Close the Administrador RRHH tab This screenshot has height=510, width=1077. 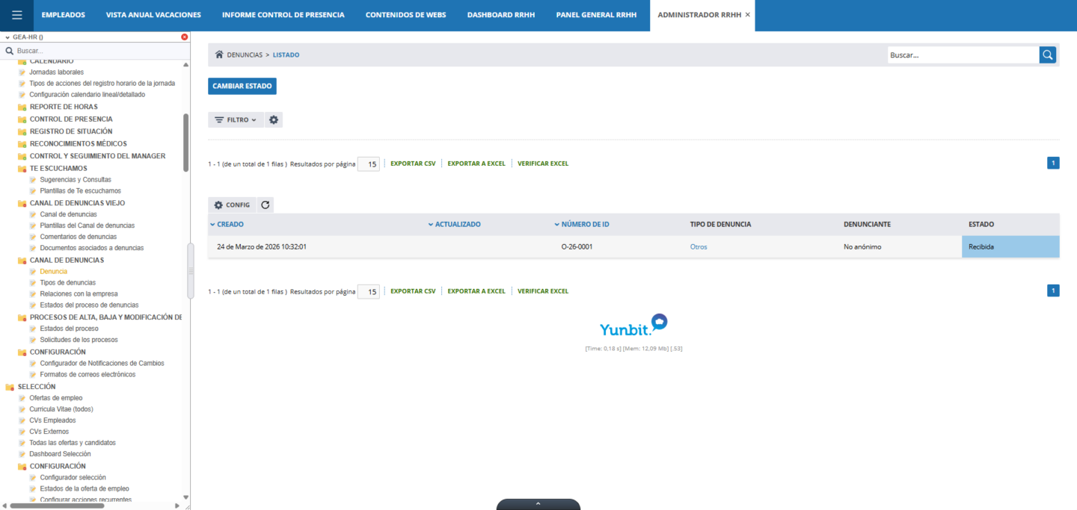point(748,15)
